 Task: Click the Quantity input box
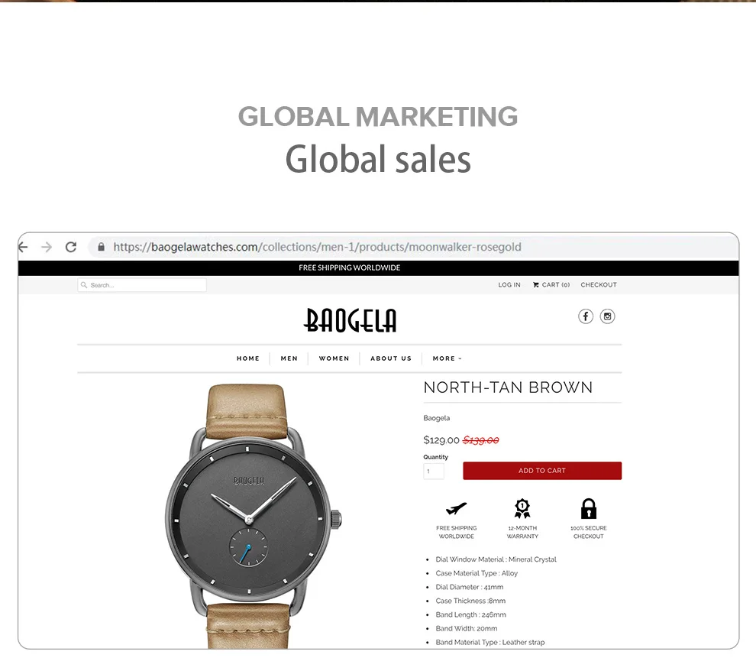click(x=434, y=472)
